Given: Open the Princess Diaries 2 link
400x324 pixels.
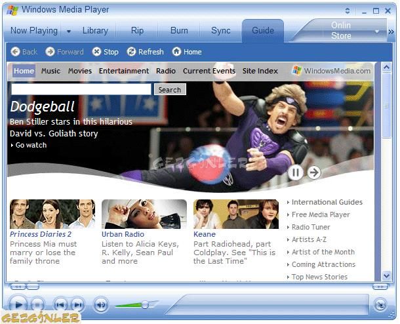Looking at the screenshot, I should pyautogui.click(x=41, y=234).
